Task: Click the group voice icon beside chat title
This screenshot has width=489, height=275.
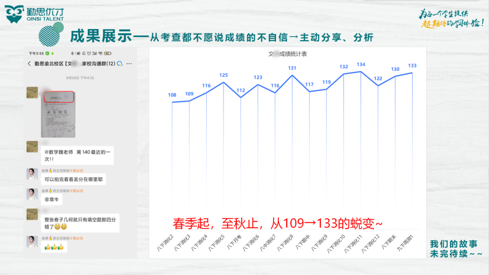Action: click(x=120, y=64)
